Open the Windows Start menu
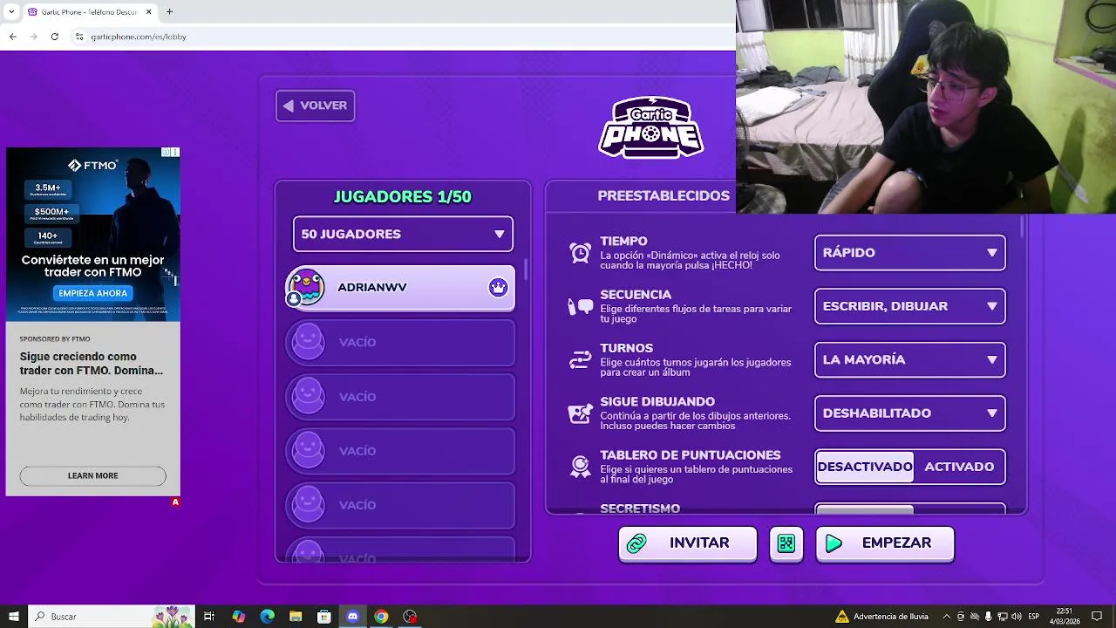Viewport: 1116px width, 628px height. (13, 617)
